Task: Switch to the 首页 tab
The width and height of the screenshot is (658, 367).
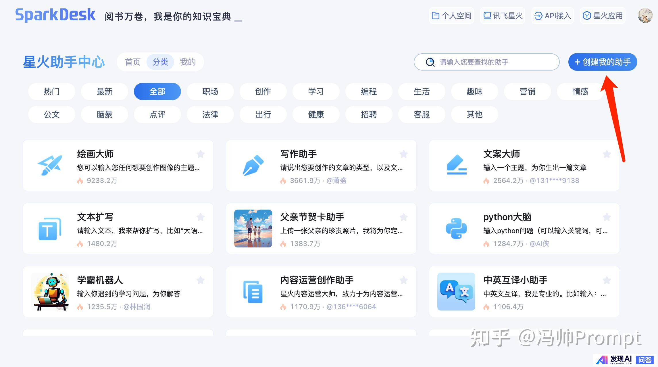Action: (x=132, y=62)
